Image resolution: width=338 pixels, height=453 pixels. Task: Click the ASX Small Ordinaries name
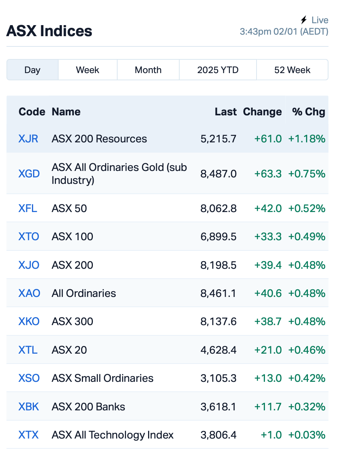pyautogui.click(x=102, y=378)
